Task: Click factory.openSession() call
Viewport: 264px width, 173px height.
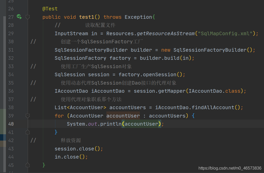Action: tap(150, 74)
